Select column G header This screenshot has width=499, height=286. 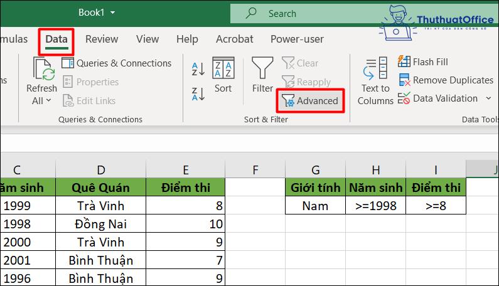(x=315, y=169)
